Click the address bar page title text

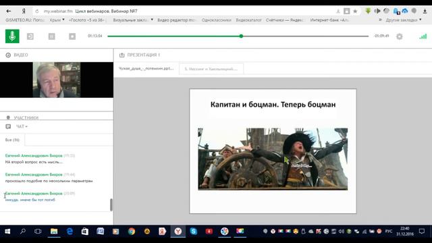[x=106, y=11]
